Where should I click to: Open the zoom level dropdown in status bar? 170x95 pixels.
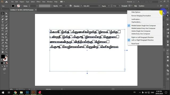(17, 89)
